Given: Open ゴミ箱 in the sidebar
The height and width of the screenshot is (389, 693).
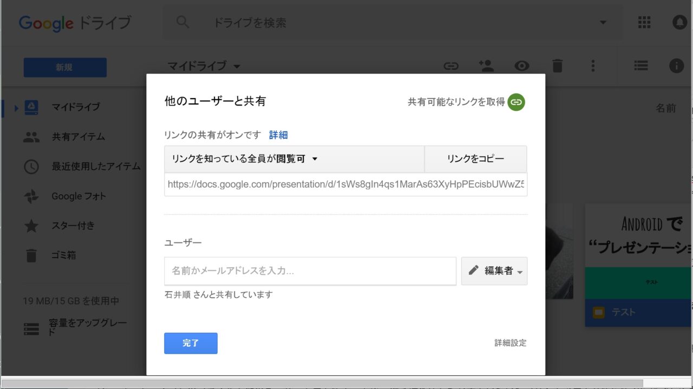Looking at the screenshot, I should point(64,255).
